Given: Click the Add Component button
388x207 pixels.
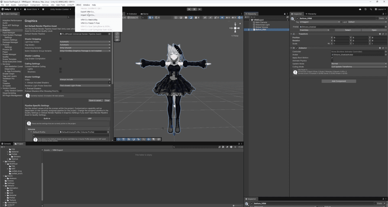Looking at the screenshot, I should (339, 81).
